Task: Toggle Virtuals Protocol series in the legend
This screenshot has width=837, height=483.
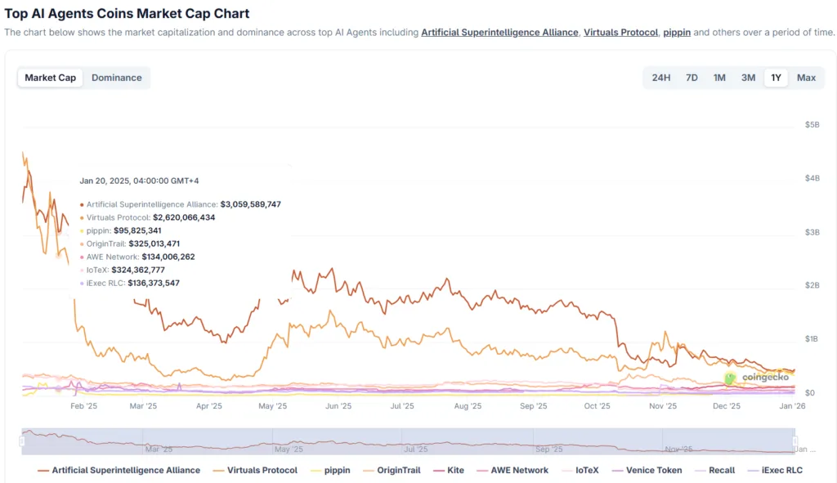Action: (255, 470)
